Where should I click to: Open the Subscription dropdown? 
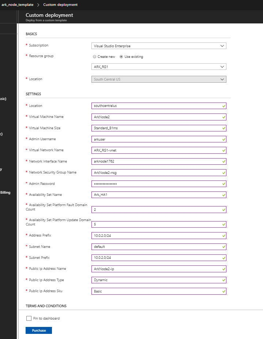[158, 46]
